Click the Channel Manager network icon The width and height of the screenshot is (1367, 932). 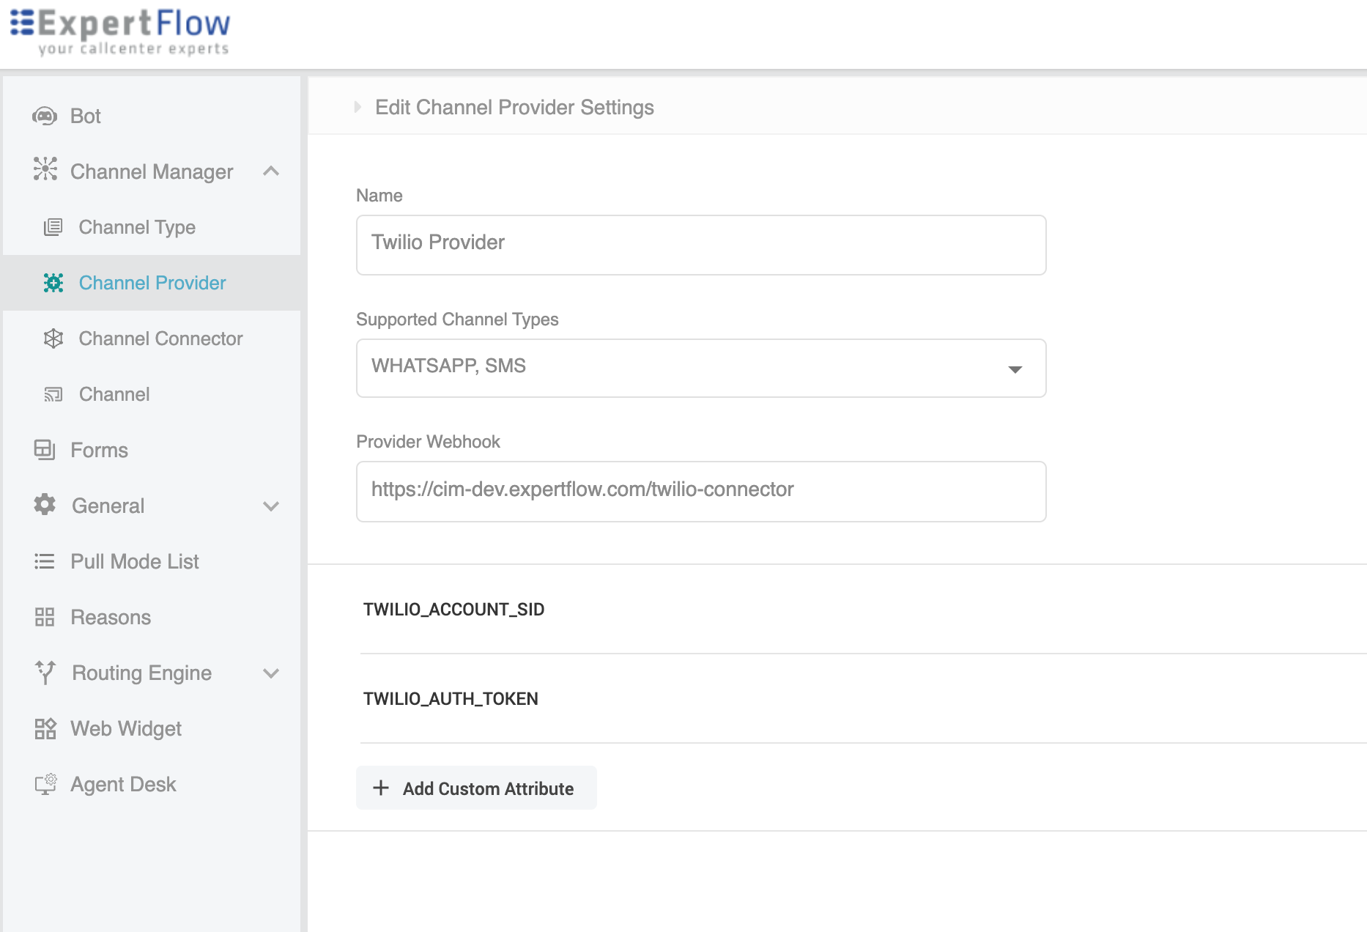point(45,169)
